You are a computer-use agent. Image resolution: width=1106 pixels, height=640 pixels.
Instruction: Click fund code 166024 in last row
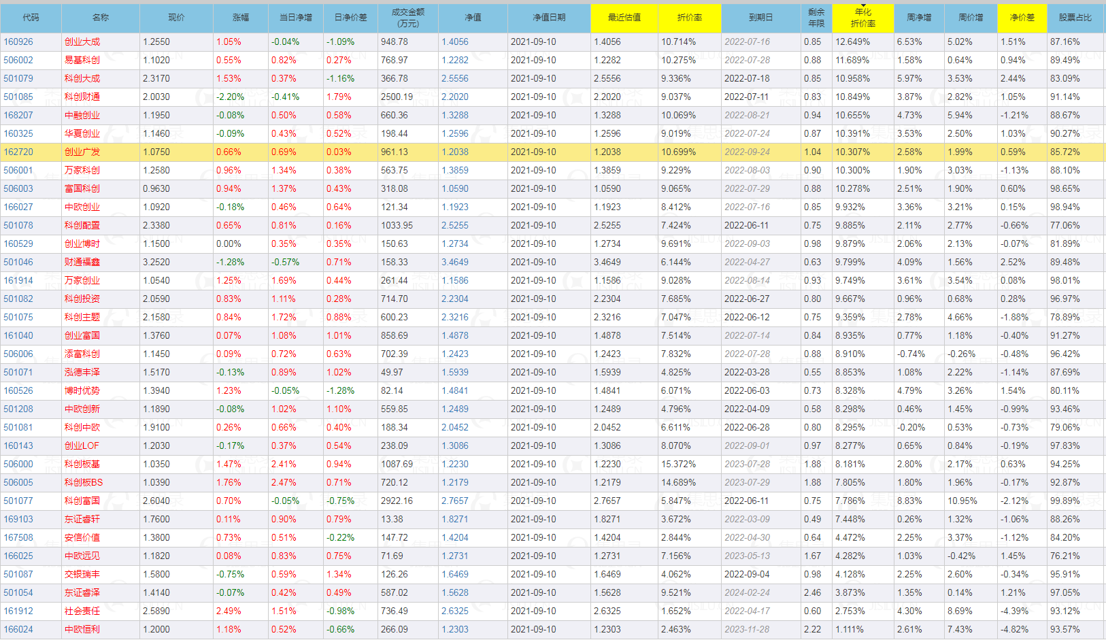click(18, 629)
